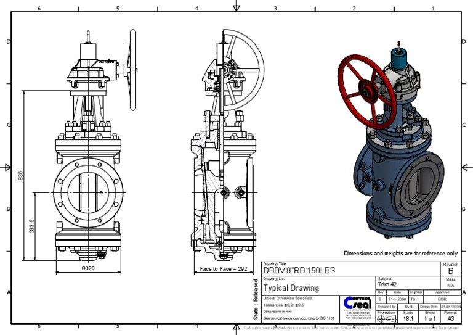This screenshot has width=473, height=335.
Task: Click the 'Designed by' field label
Action: (386, 307)
